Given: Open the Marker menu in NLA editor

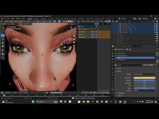Looking at the screenshot, I should (93, 21).
